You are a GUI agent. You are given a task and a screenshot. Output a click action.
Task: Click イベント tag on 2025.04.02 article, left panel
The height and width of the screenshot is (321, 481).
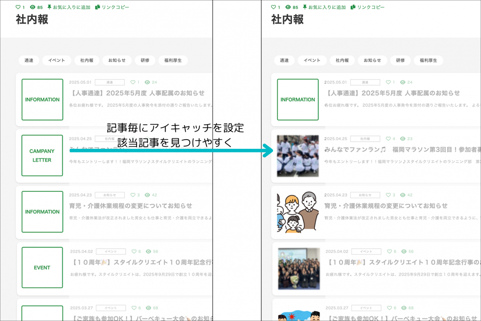coord(111,252)
